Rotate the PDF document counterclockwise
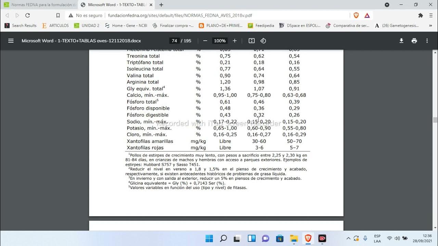This screenshot has width=438, height=246. click(x=263, y=41)
